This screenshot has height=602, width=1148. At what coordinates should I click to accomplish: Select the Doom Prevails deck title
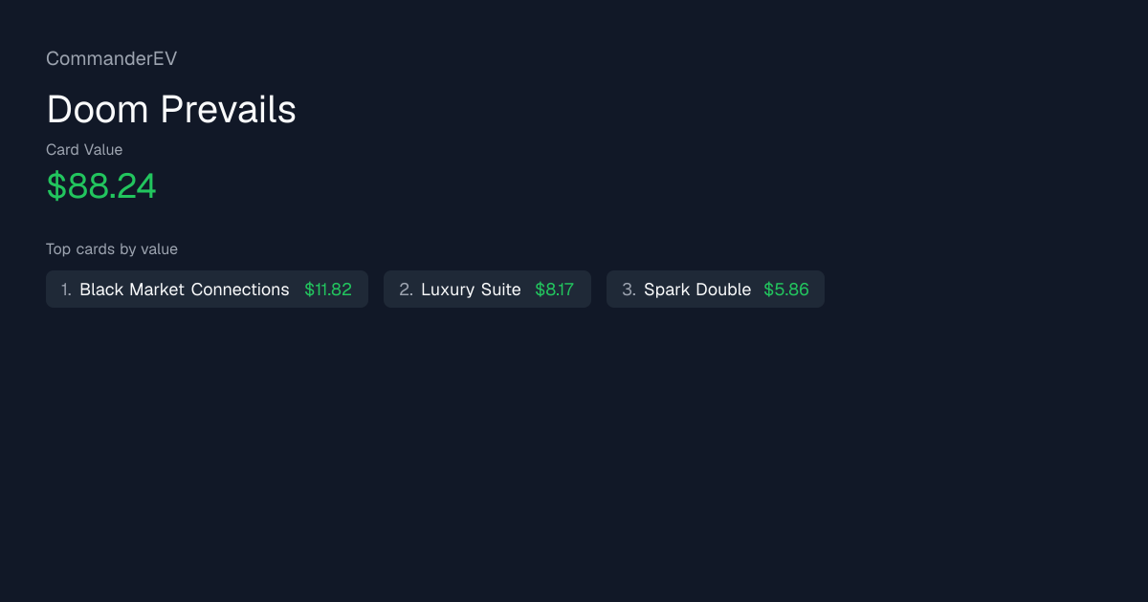[x=171, y=110]
